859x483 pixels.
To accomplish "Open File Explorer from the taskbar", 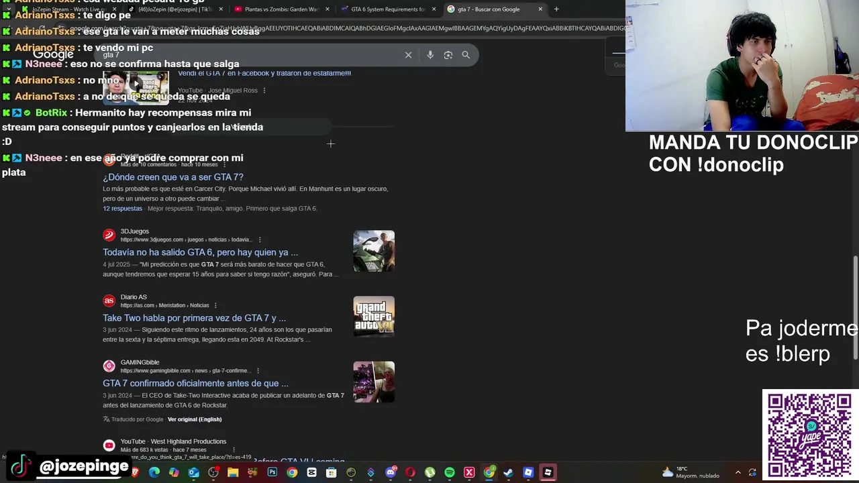I will (x=233, y=472).
